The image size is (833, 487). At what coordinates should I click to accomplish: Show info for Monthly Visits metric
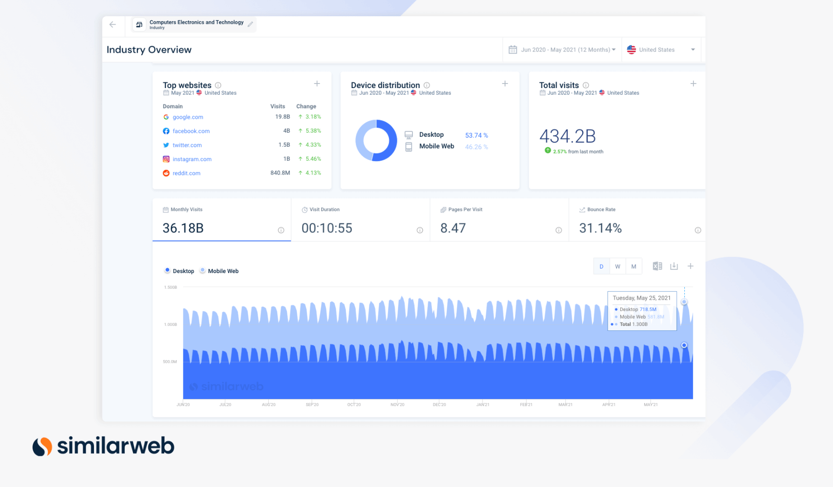click(281, 230)
